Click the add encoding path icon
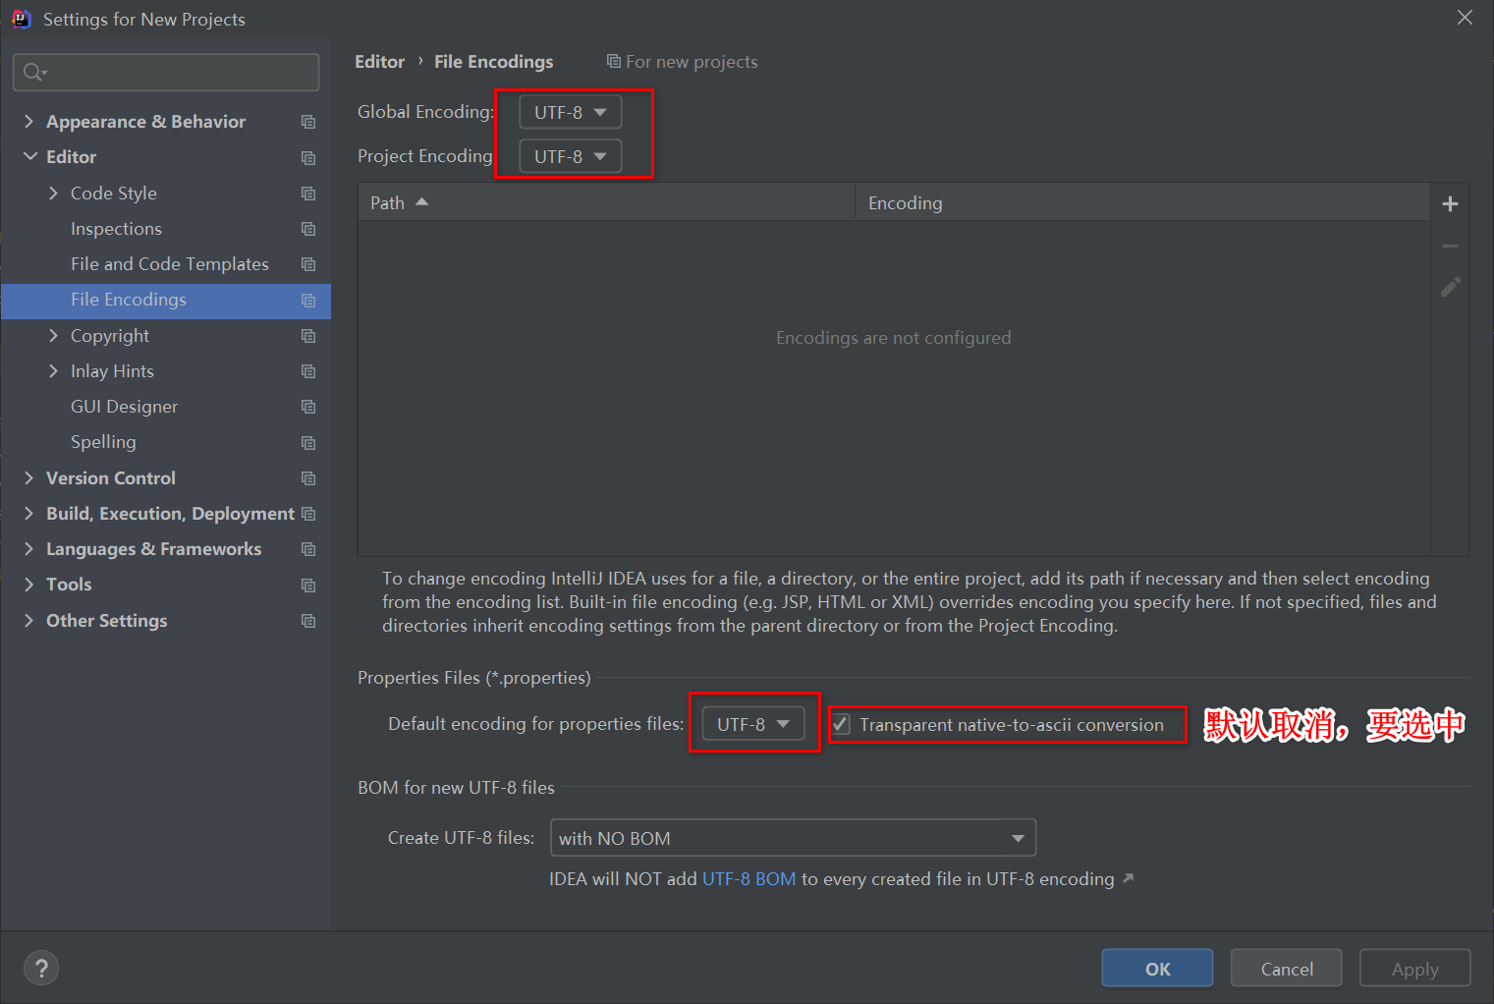Image resolution: width=1494 pixels, height=1004 pixels. click(x=1450, y=202)
